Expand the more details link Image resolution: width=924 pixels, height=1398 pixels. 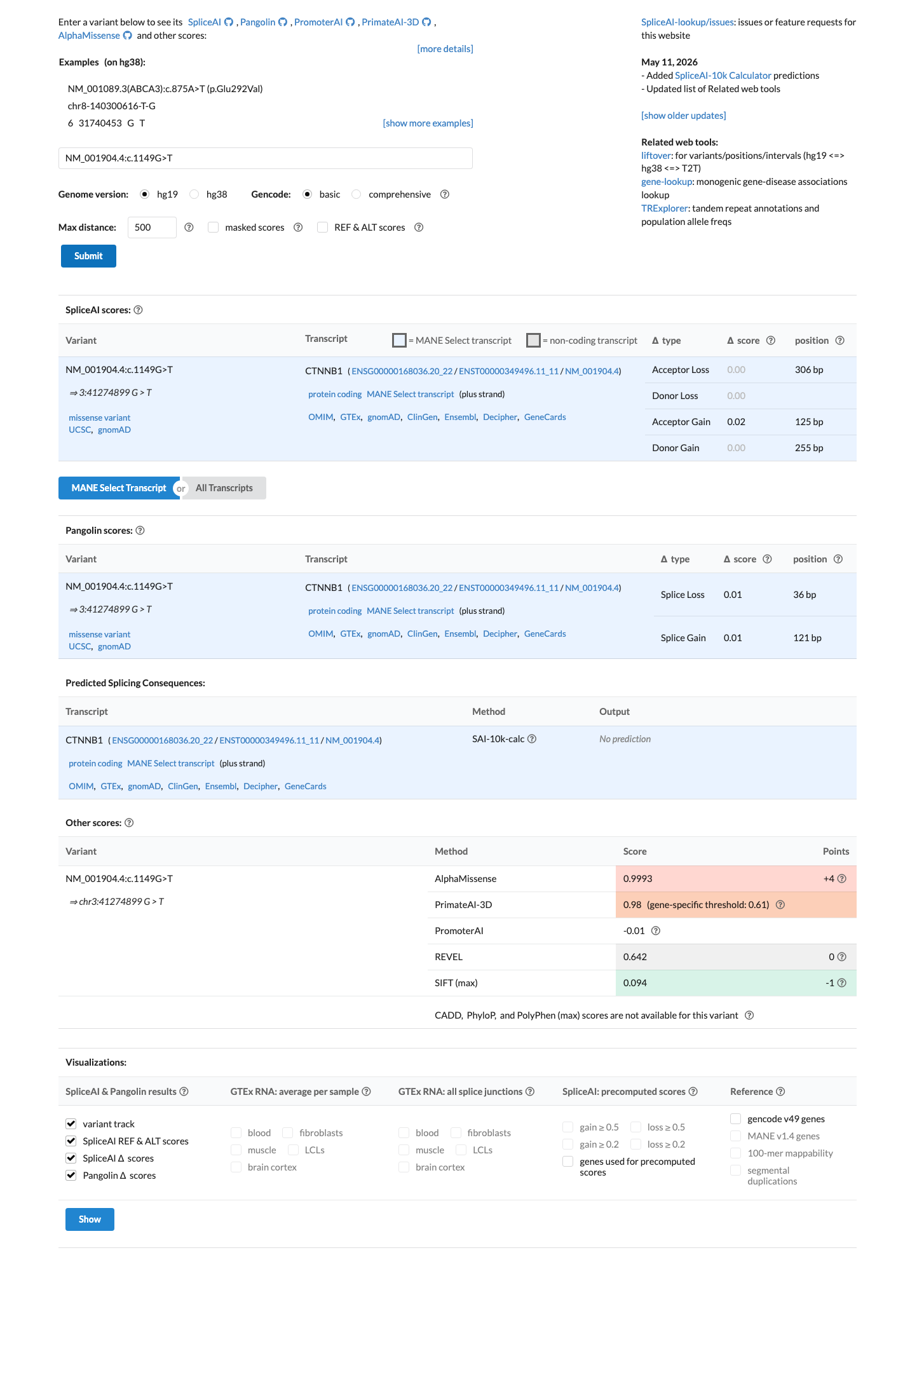tap(445, 49)
